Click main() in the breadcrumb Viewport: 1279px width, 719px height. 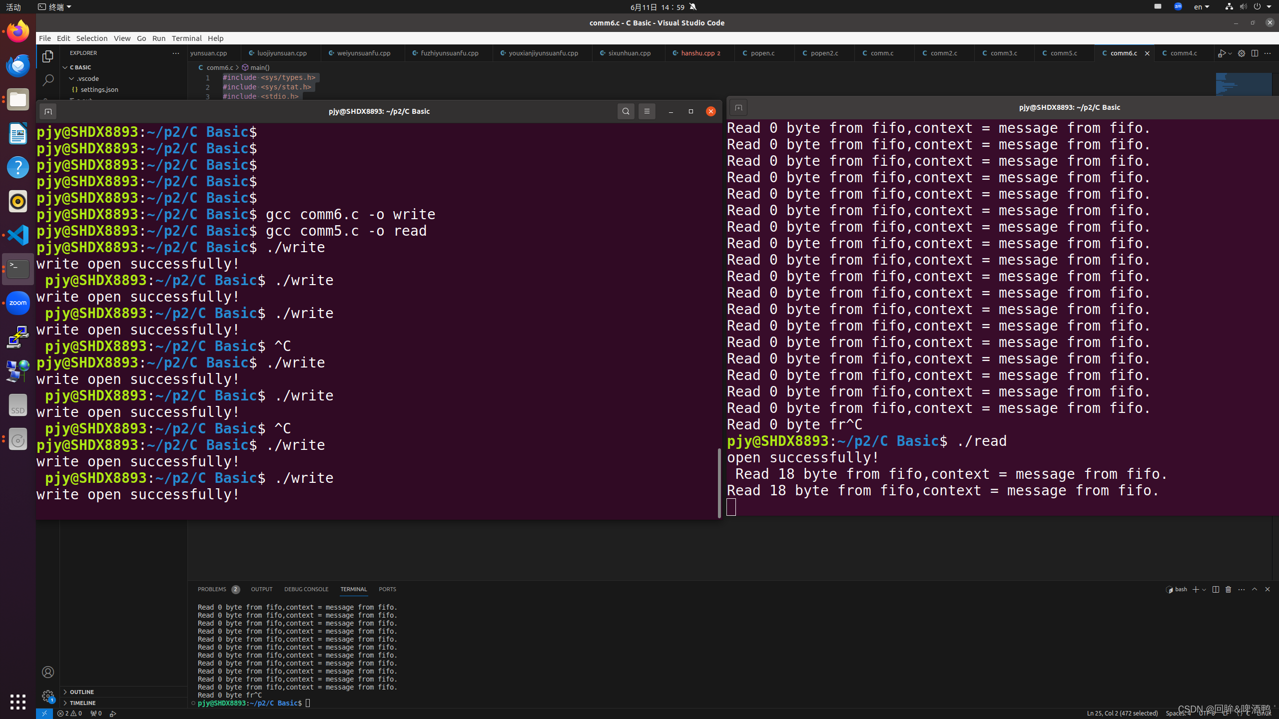coord(256,67)
